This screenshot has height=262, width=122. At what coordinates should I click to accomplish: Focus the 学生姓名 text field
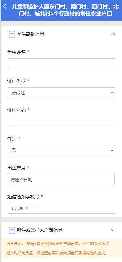tap(61, 64)
